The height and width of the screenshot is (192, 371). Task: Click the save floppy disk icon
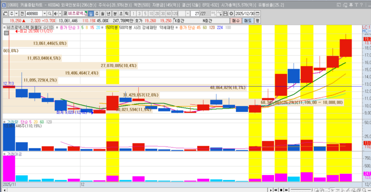pos(226,13)
